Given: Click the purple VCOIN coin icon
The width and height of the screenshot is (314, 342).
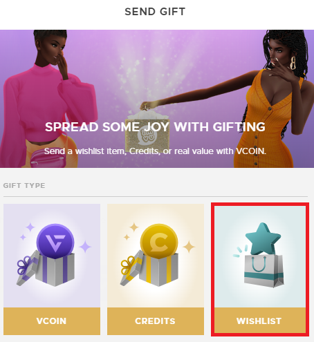Looking at the screenshot, I should tap(55, 241).
